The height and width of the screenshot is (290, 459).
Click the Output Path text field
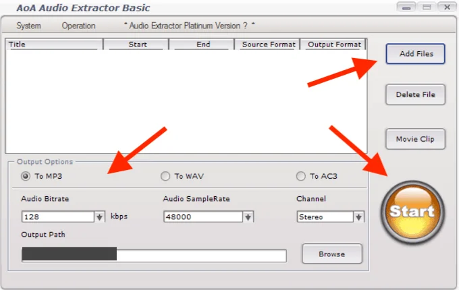click(x=154, y=255)
